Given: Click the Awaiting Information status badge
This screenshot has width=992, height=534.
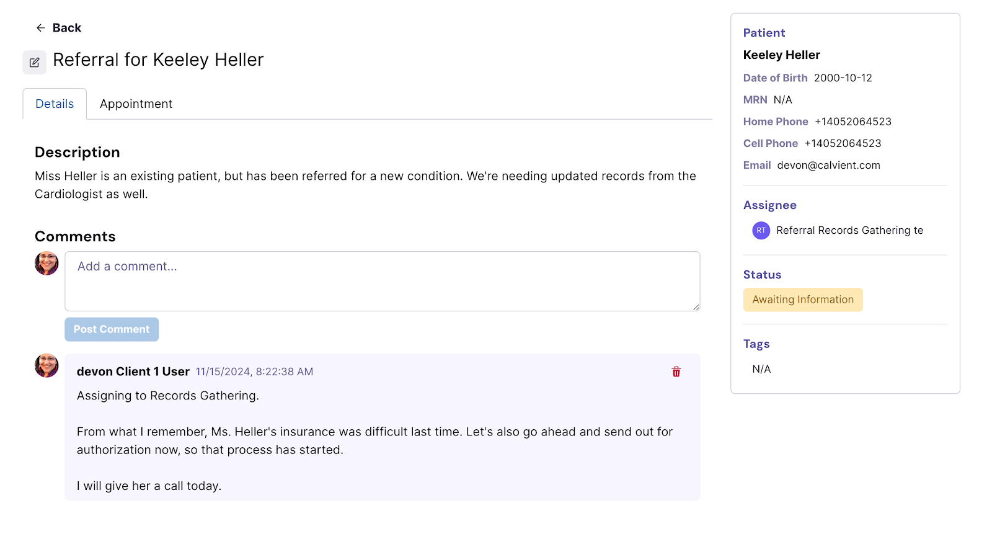Looking at the screenshot, I should click(x=803, y=300).
